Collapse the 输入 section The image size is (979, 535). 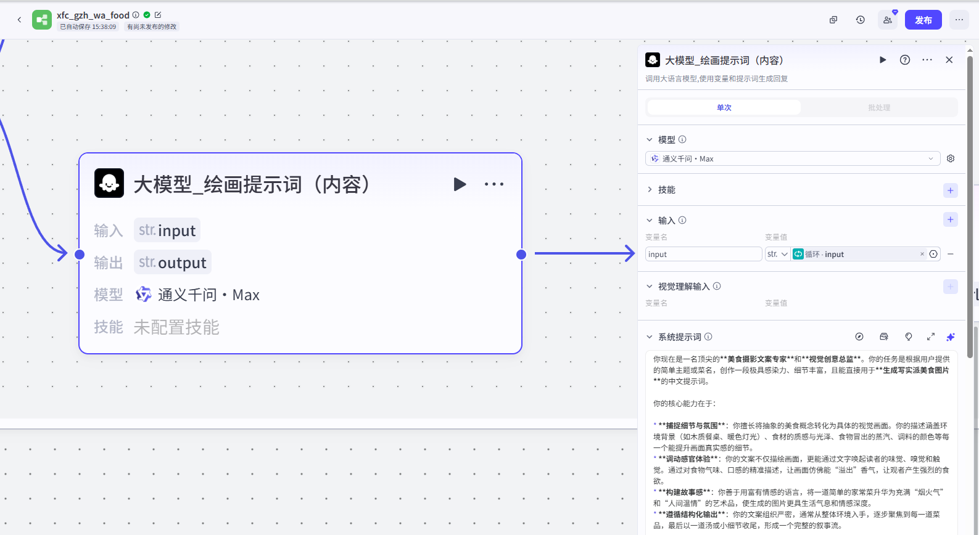pyautogui.click(x=650, y=221)
